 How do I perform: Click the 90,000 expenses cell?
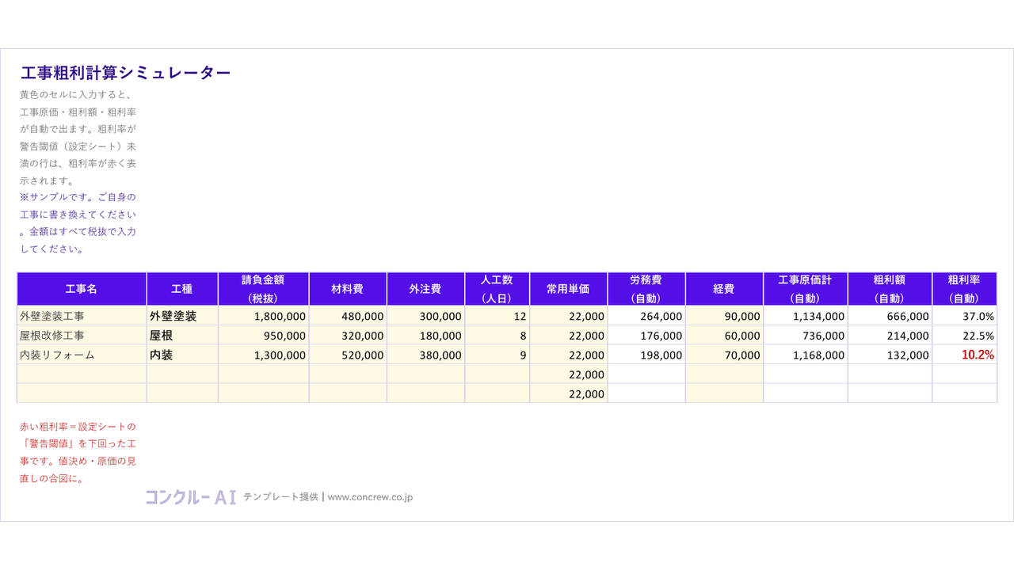click(x=724, y=316)
